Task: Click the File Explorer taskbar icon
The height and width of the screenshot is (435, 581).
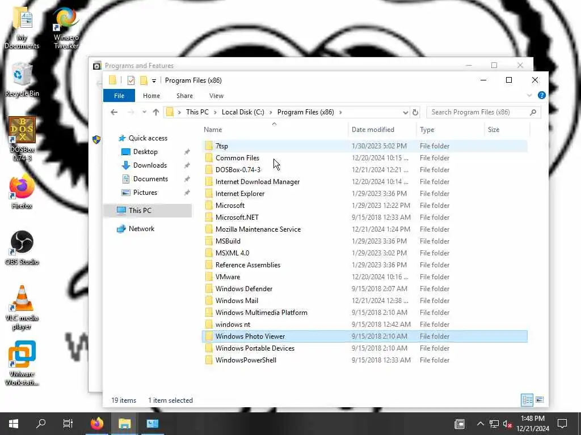Action: pos(124,424)
